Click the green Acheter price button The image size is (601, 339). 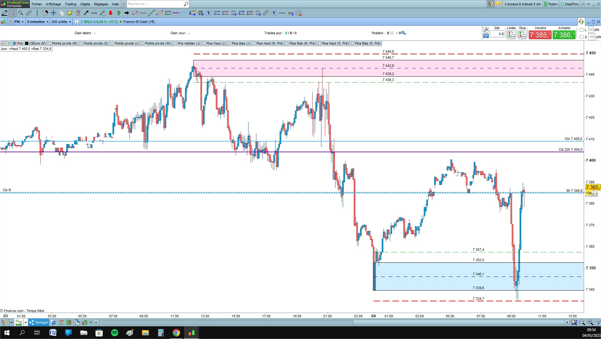(564, 35)
